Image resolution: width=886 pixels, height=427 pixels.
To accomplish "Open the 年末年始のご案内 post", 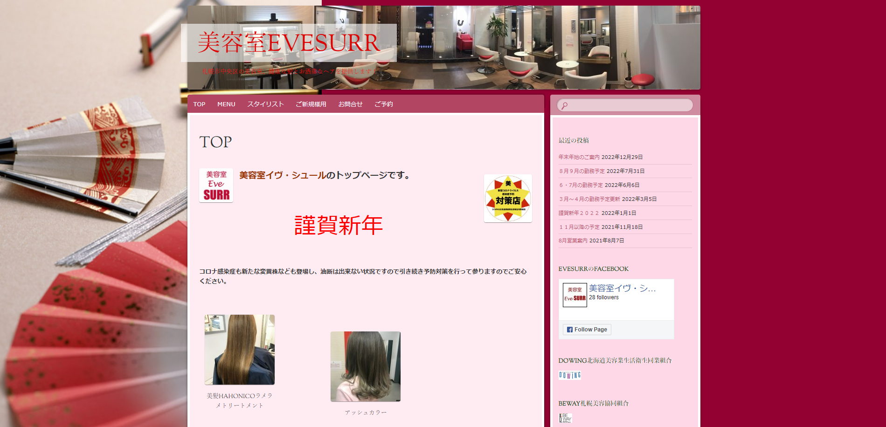I will click(579, 157).
